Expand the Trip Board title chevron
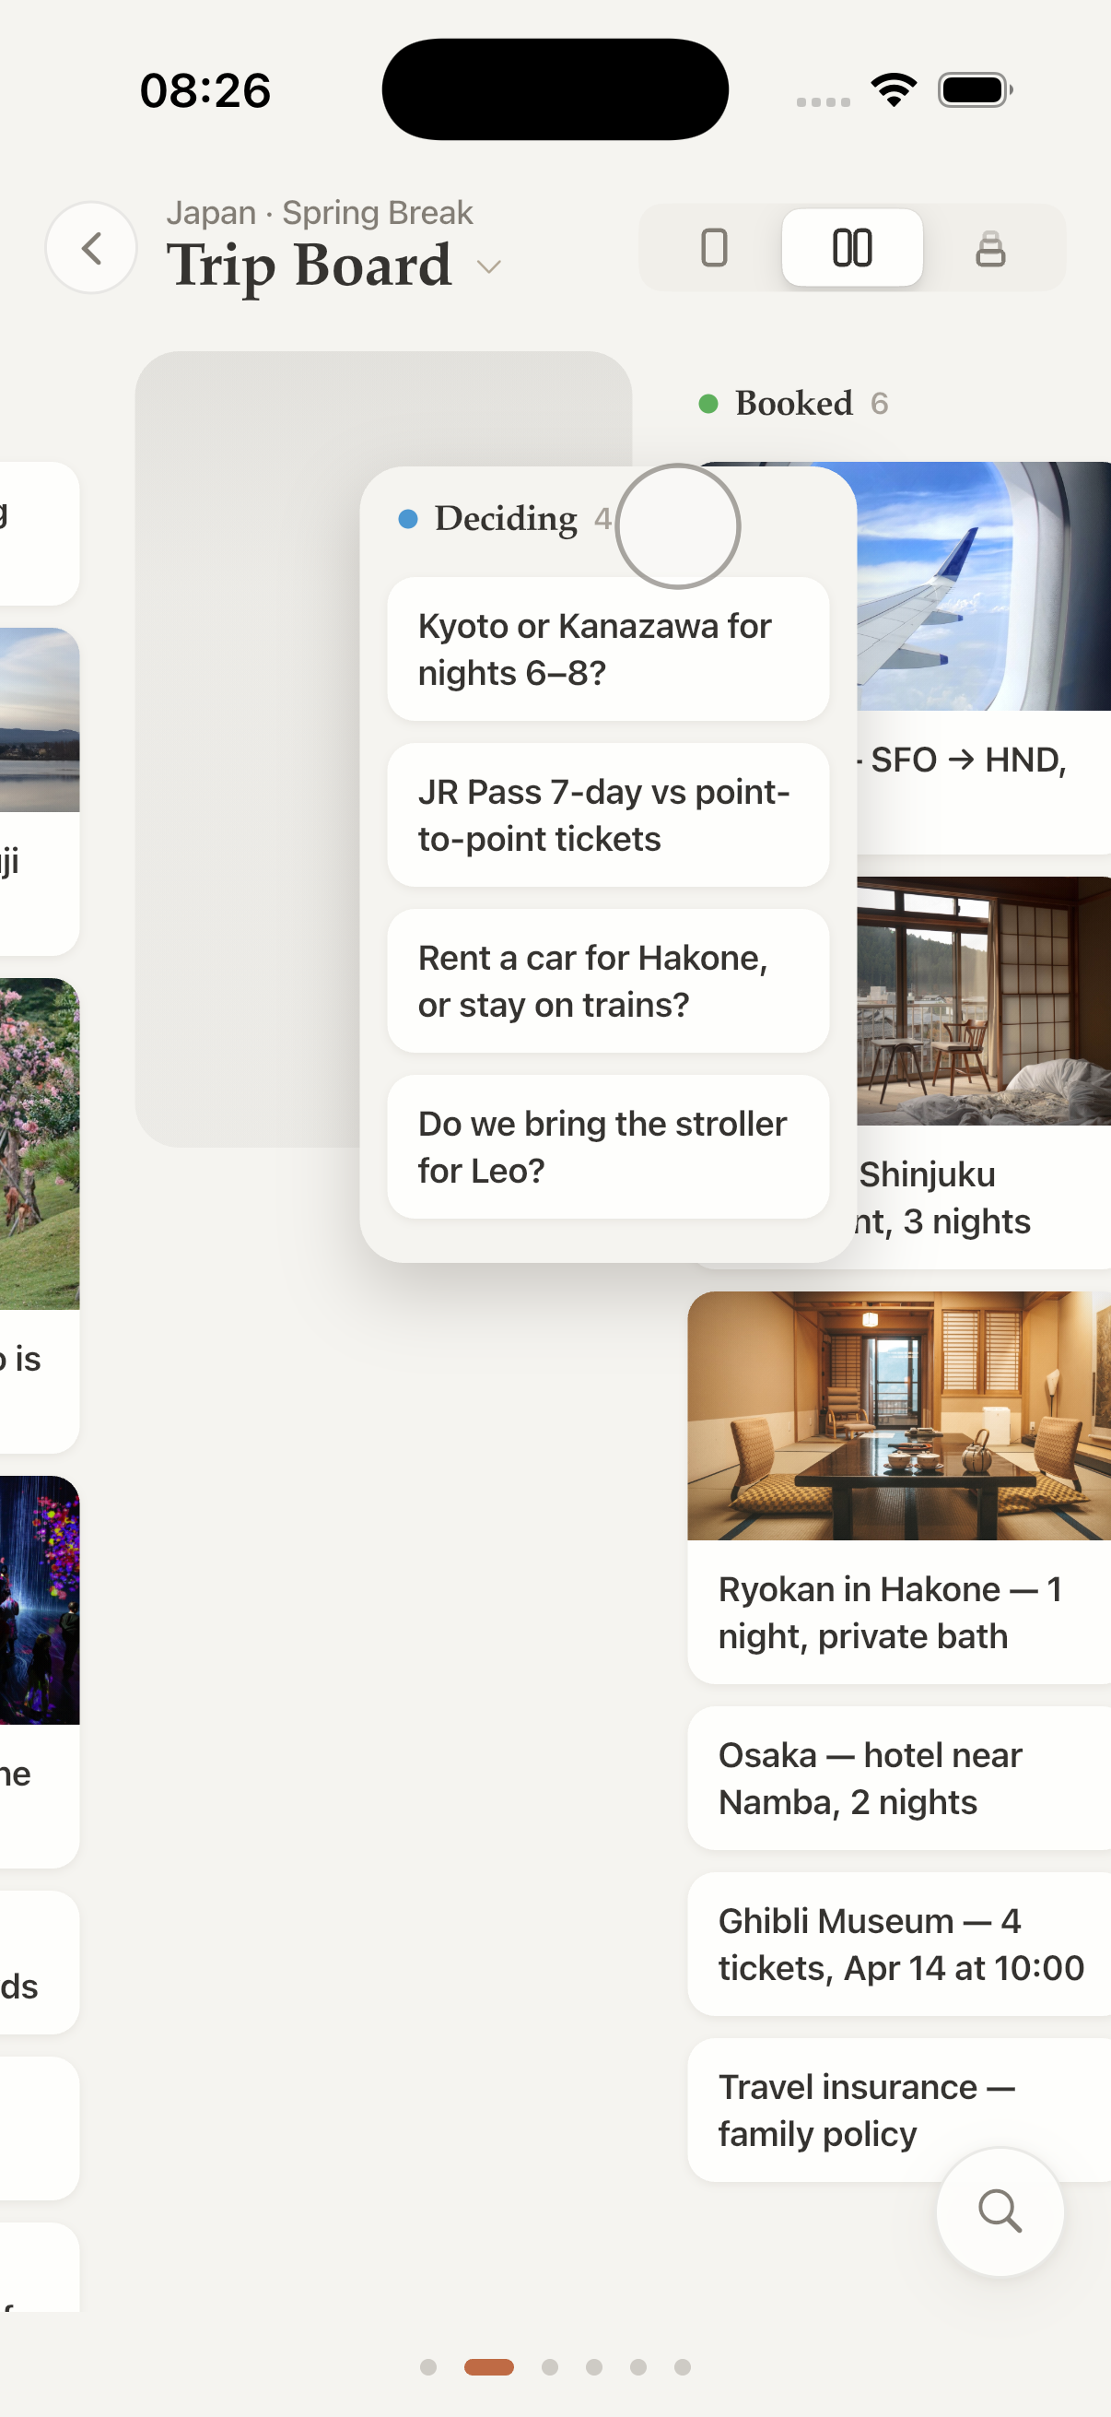The image size is (1111, 2417). coord(488,267)
